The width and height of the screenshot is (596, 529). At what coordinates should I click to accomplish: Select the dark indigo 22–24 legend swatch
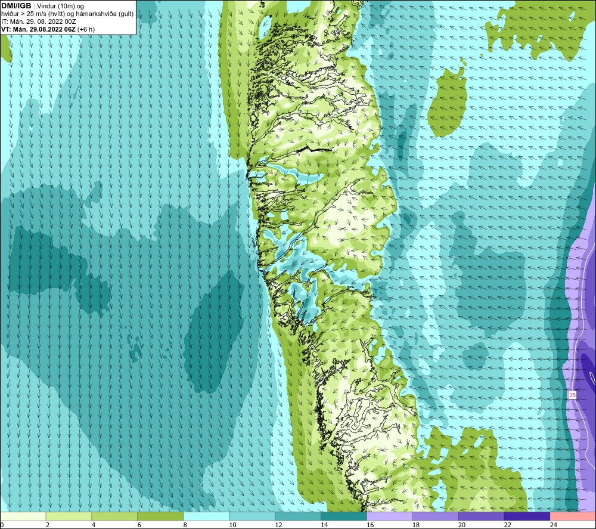(x=527, y=516)
